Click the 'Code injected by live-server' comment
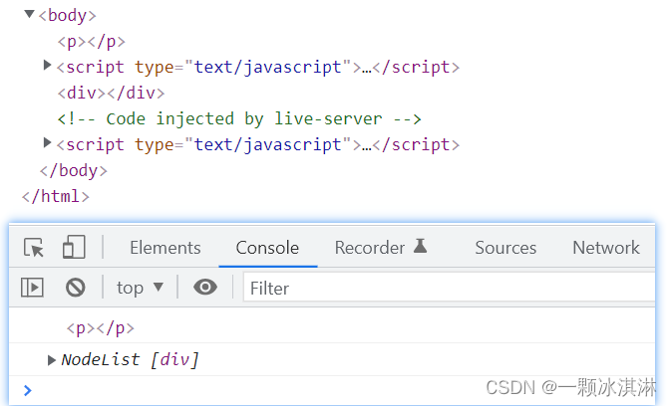The width and height of the screenshot is (672, 406). [x=239, y=119]
